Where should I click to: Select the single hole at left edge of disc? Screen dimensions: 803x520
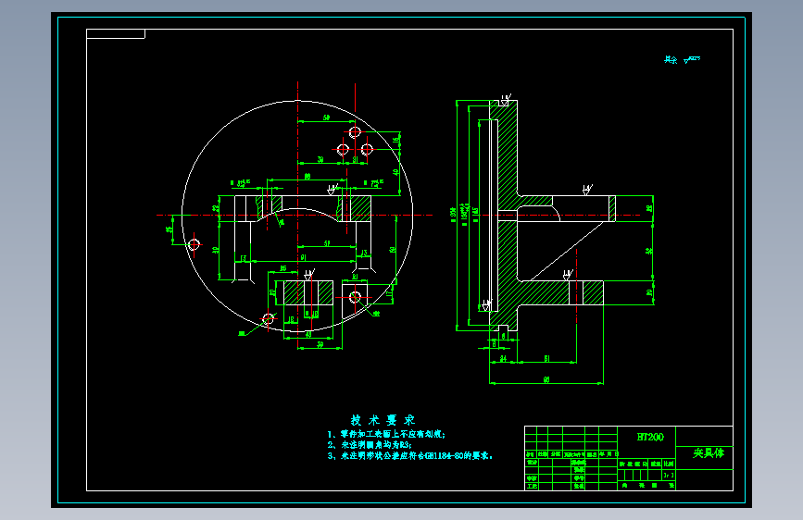[x=194, y=244]
